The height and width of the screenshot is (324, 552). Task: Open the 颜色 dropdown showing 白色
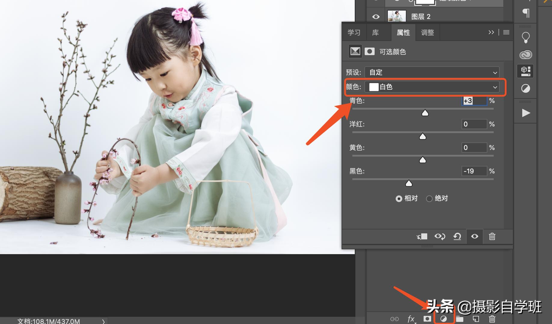coord(432,87)
